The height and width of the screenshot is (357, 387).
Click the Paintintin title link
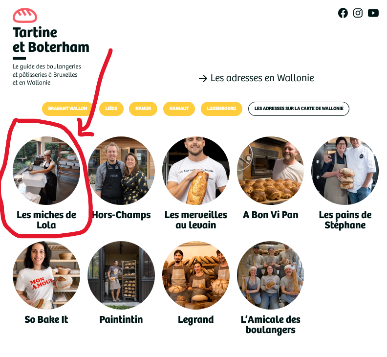[x=121, y=319]
